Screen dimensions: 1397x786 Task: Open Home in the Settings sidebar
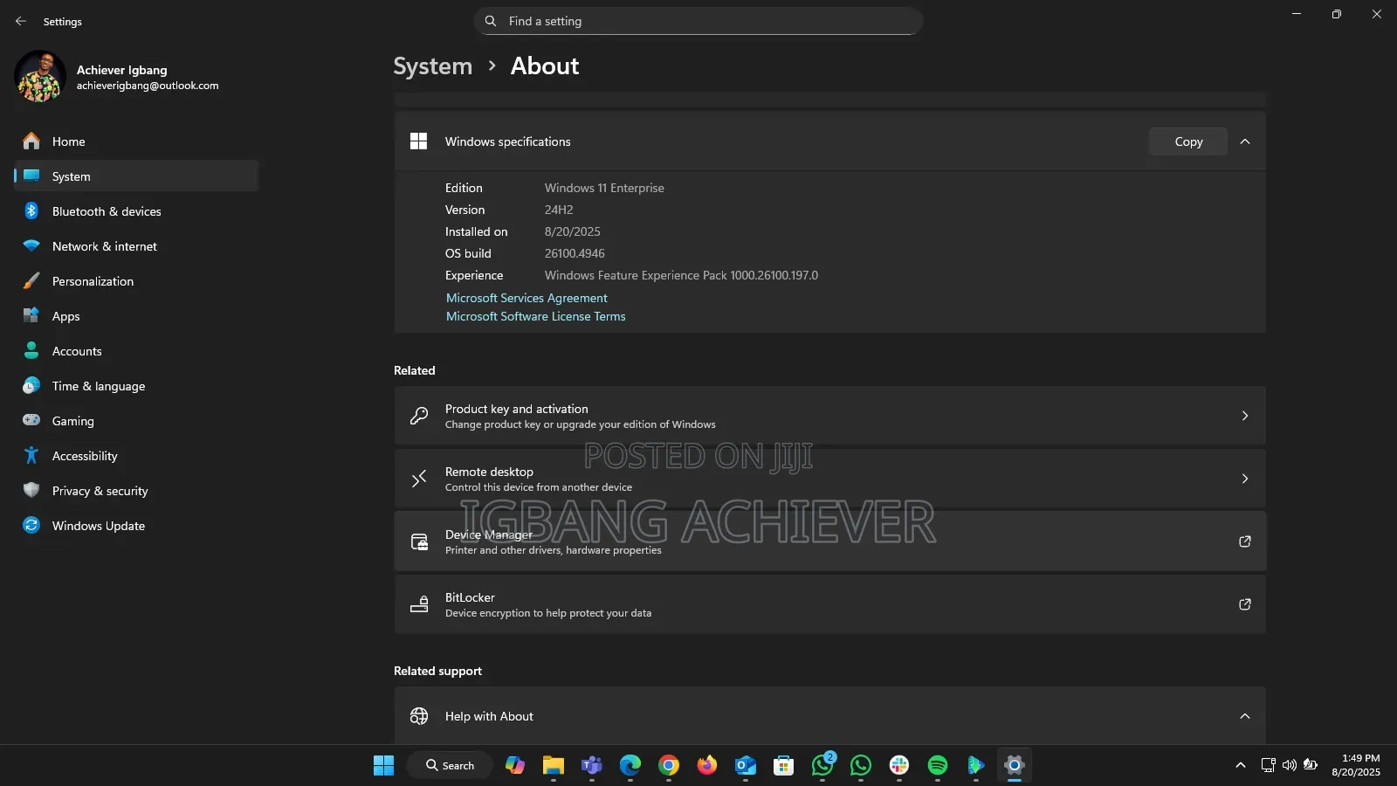click(x=136, y=141)
